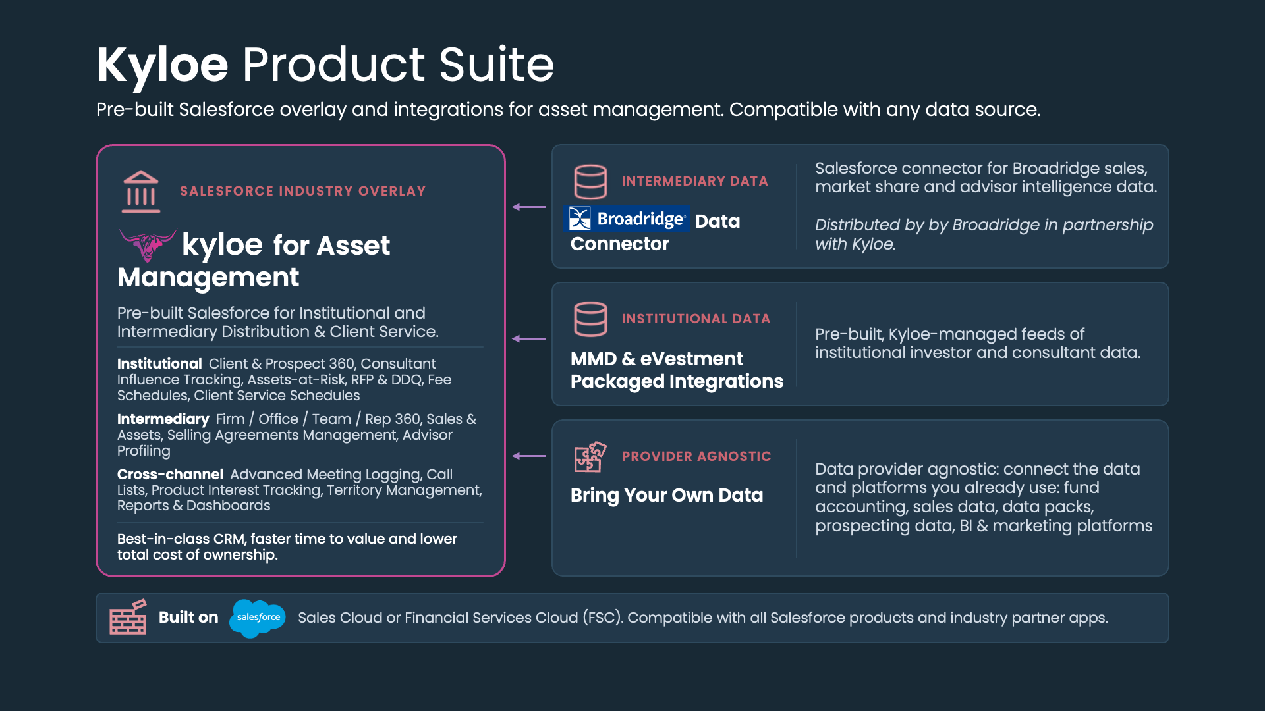Click the Kyloe highland cow logo
The width and height of the screenshot is (1265, 711).
[x=148, y=245]
